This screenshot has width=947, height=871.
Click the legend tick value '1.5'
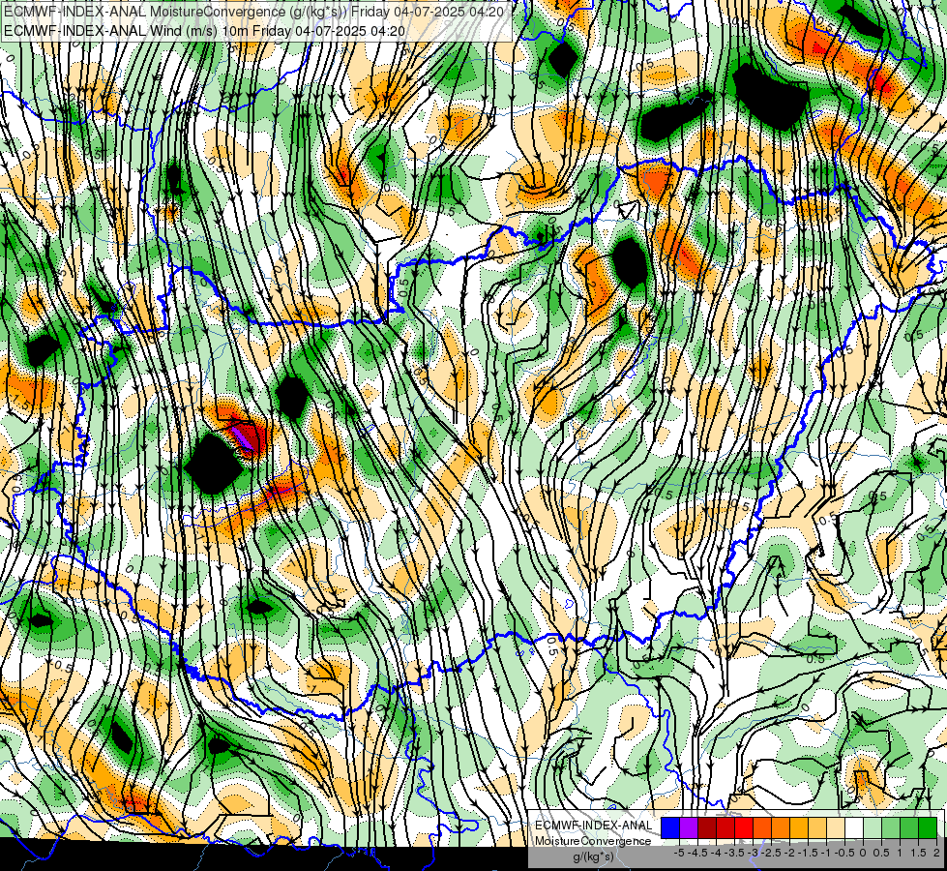point(918,853)
